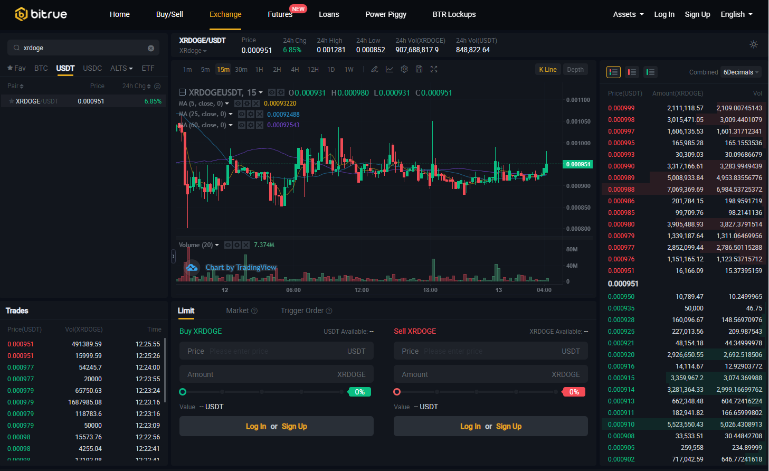Open MA 5 indicator settings
This screenshot has height=471, width=769.
(247, 103)
